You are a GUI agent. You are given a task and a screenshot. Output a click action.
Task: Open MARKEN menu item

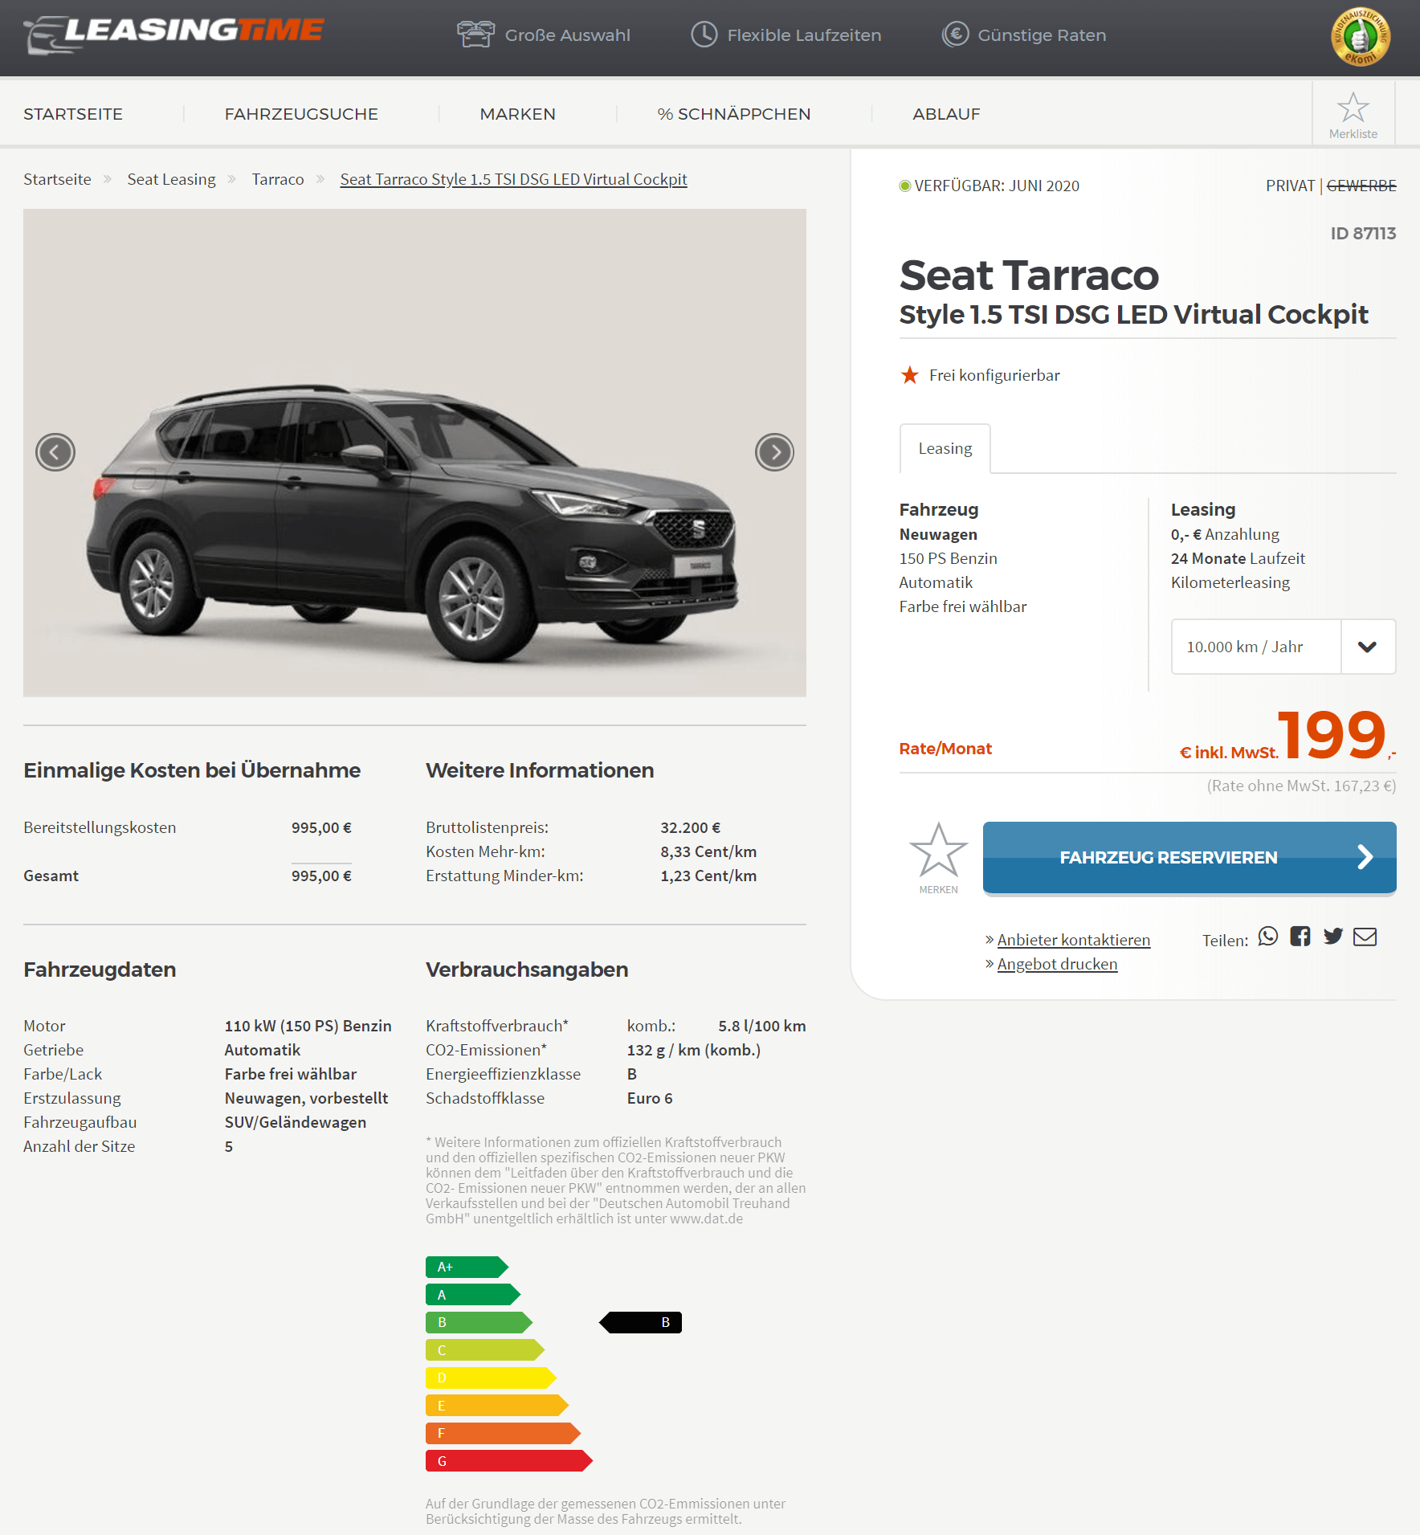click(x=517, y=114)
